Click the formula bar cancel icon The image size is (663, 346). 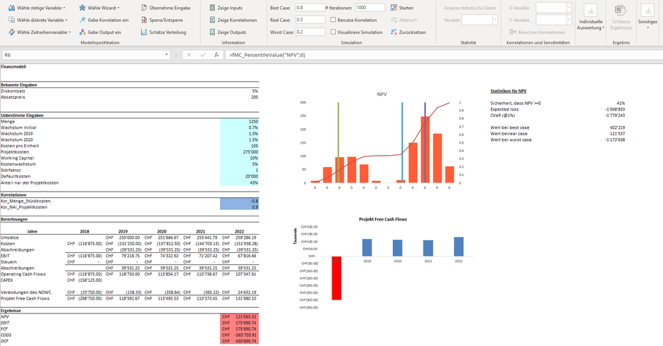[x=189, y=55]
